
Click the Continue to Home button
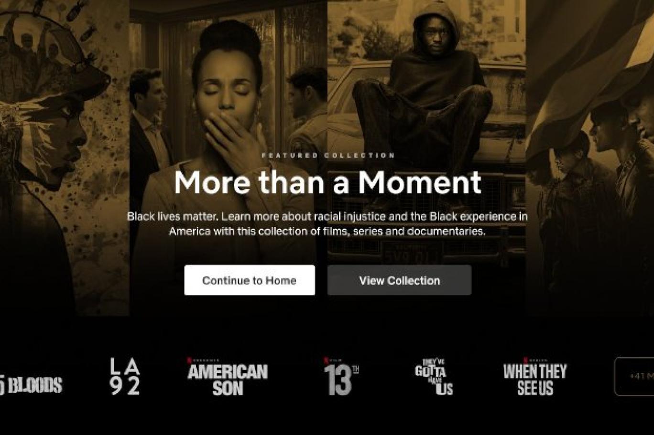(x=250, y=280)
